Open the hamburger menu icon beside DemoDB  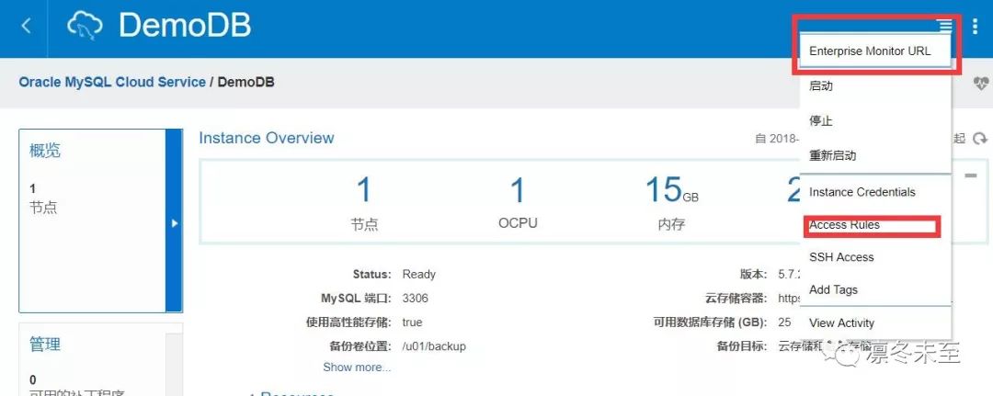tap(945, 26)
